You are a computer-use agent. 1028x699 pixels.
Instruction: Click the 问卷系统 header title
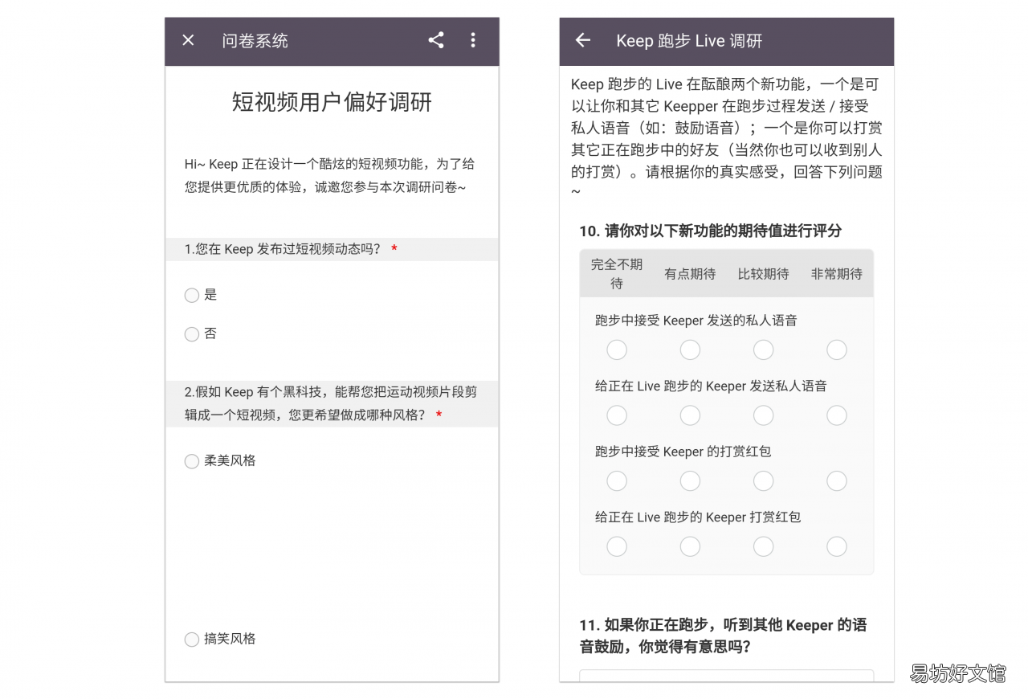(255, 40)
